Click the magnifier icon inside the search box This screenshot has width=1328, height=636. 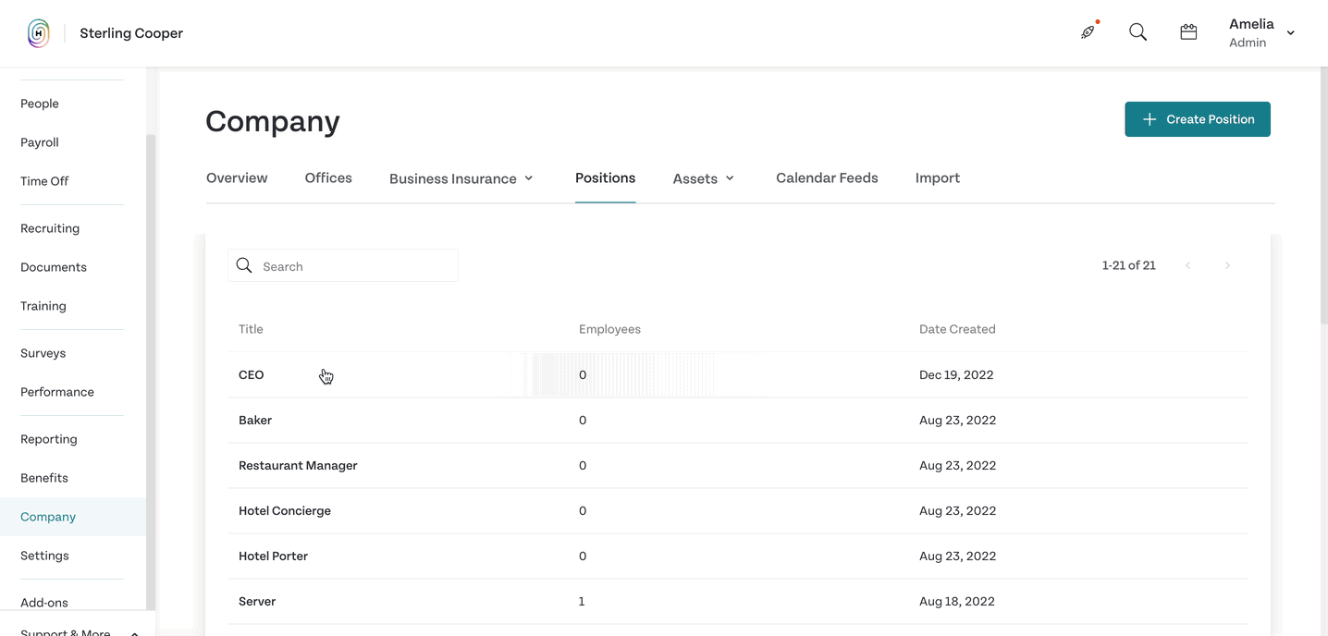tap(244, 266)
